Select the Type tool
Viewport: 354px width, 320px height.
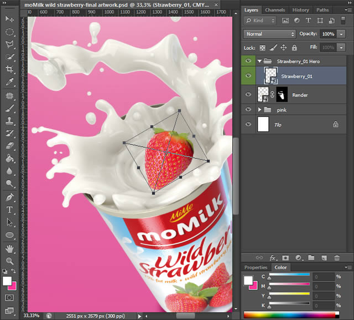pyautogui.click(x=9, y=210)
